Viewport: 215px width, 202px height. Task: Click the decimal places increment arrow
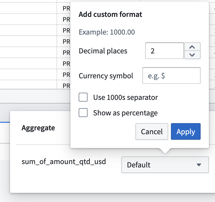(192, 47)
